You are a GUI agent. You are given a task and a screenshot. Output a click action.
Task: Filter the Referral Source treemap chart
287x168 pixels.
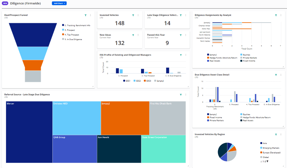click(181, 95)
